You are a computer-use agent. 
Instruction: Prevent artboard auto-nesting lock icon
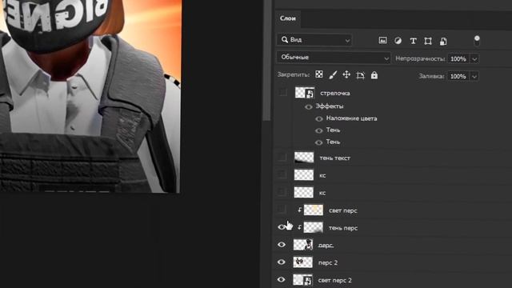coord(361,75)
